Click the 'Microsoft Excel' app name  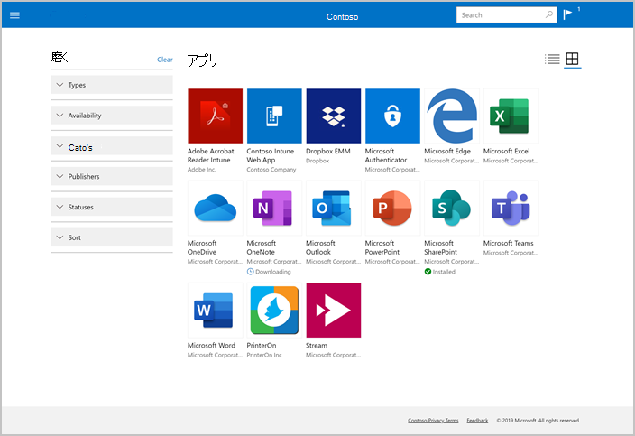coord(506,151)
